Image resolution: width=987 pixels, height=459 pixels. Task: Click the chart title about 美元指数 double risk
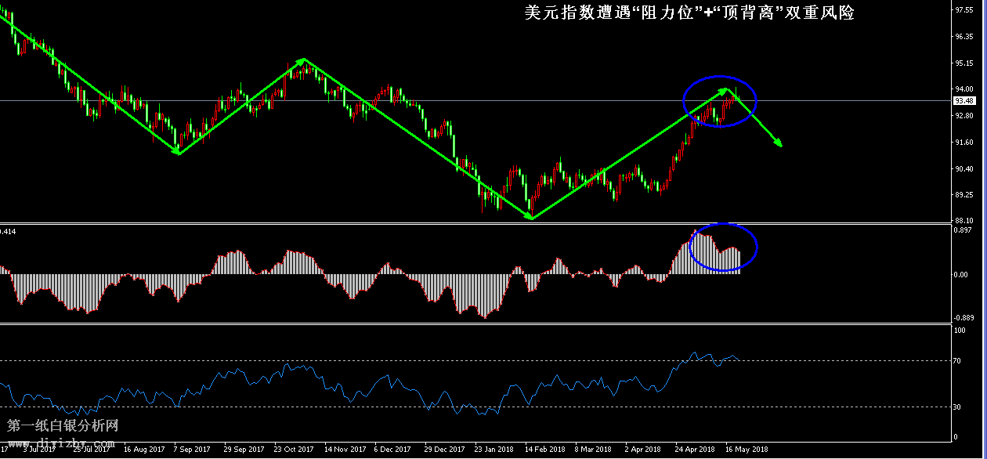point(689,13)
